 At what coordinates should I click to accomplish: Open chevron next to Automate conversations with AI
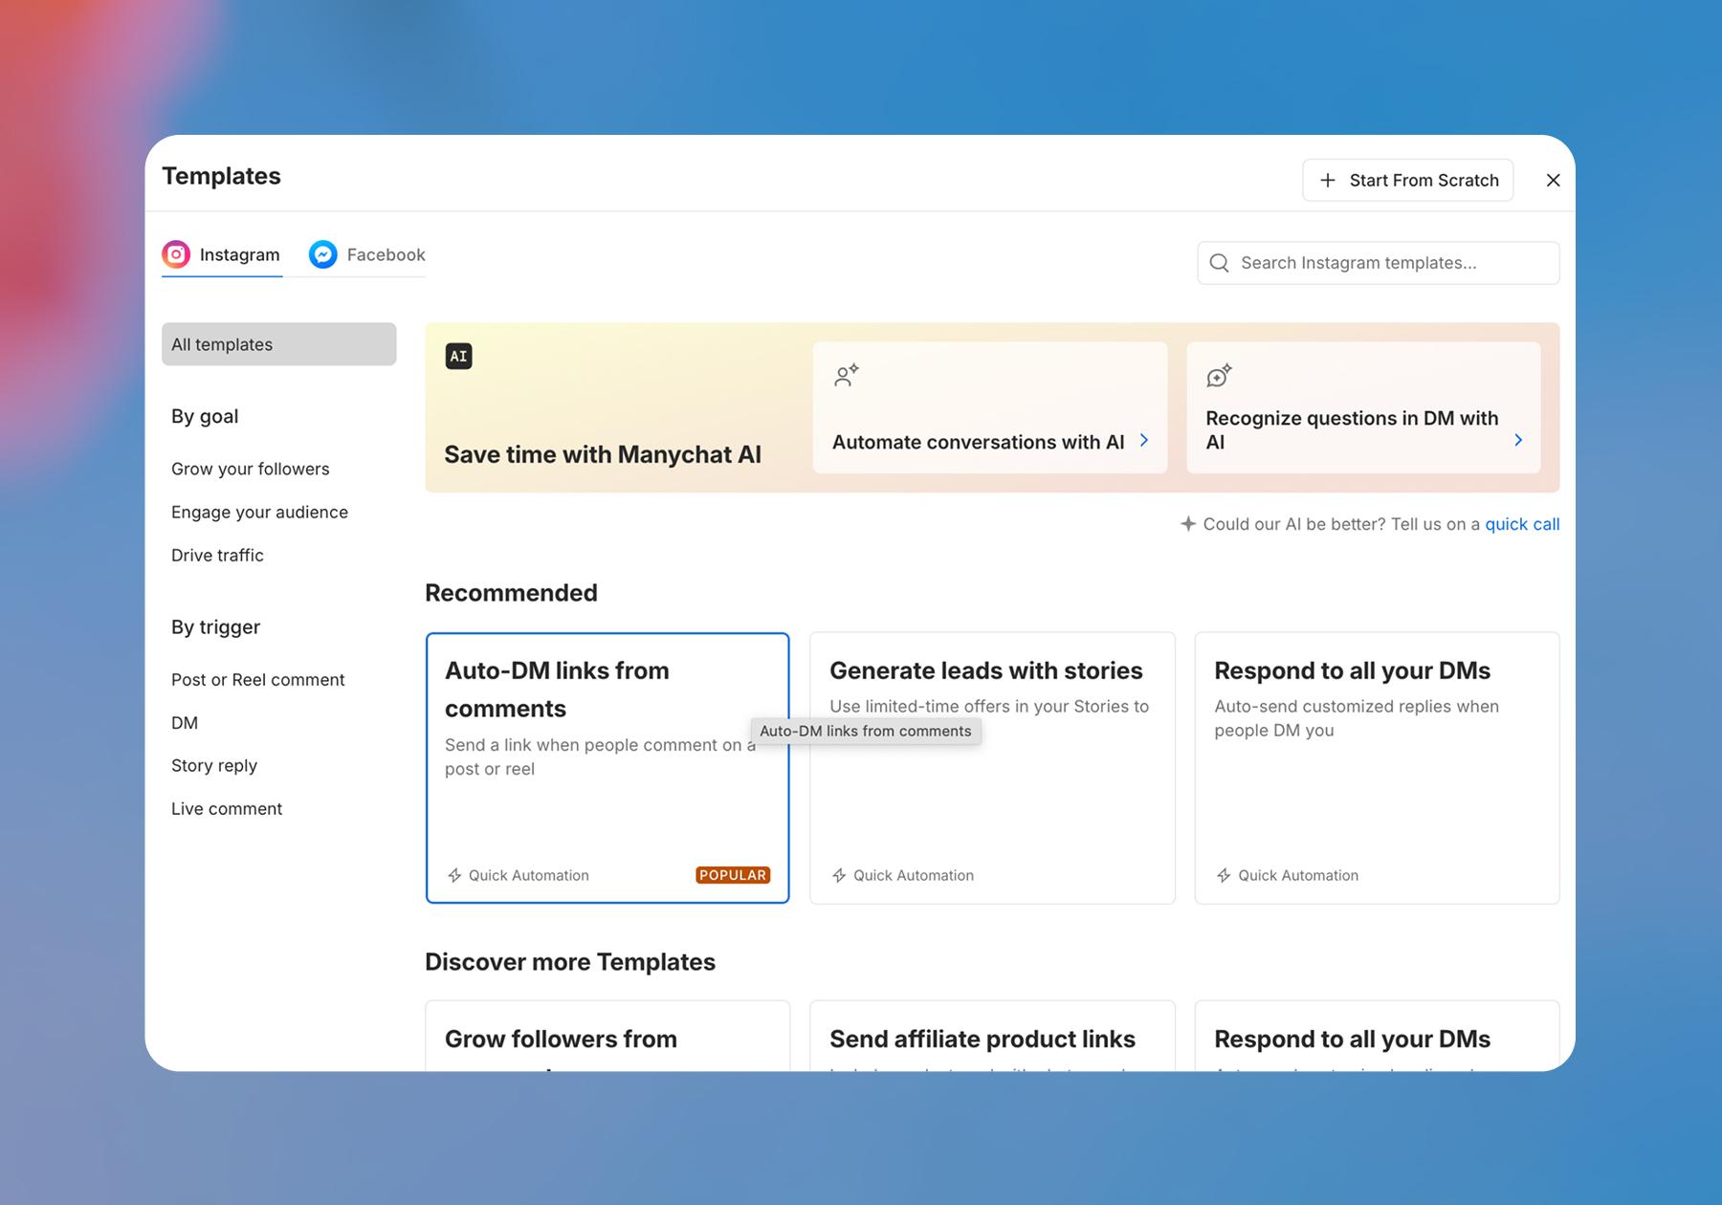[x=1144, y=440]
